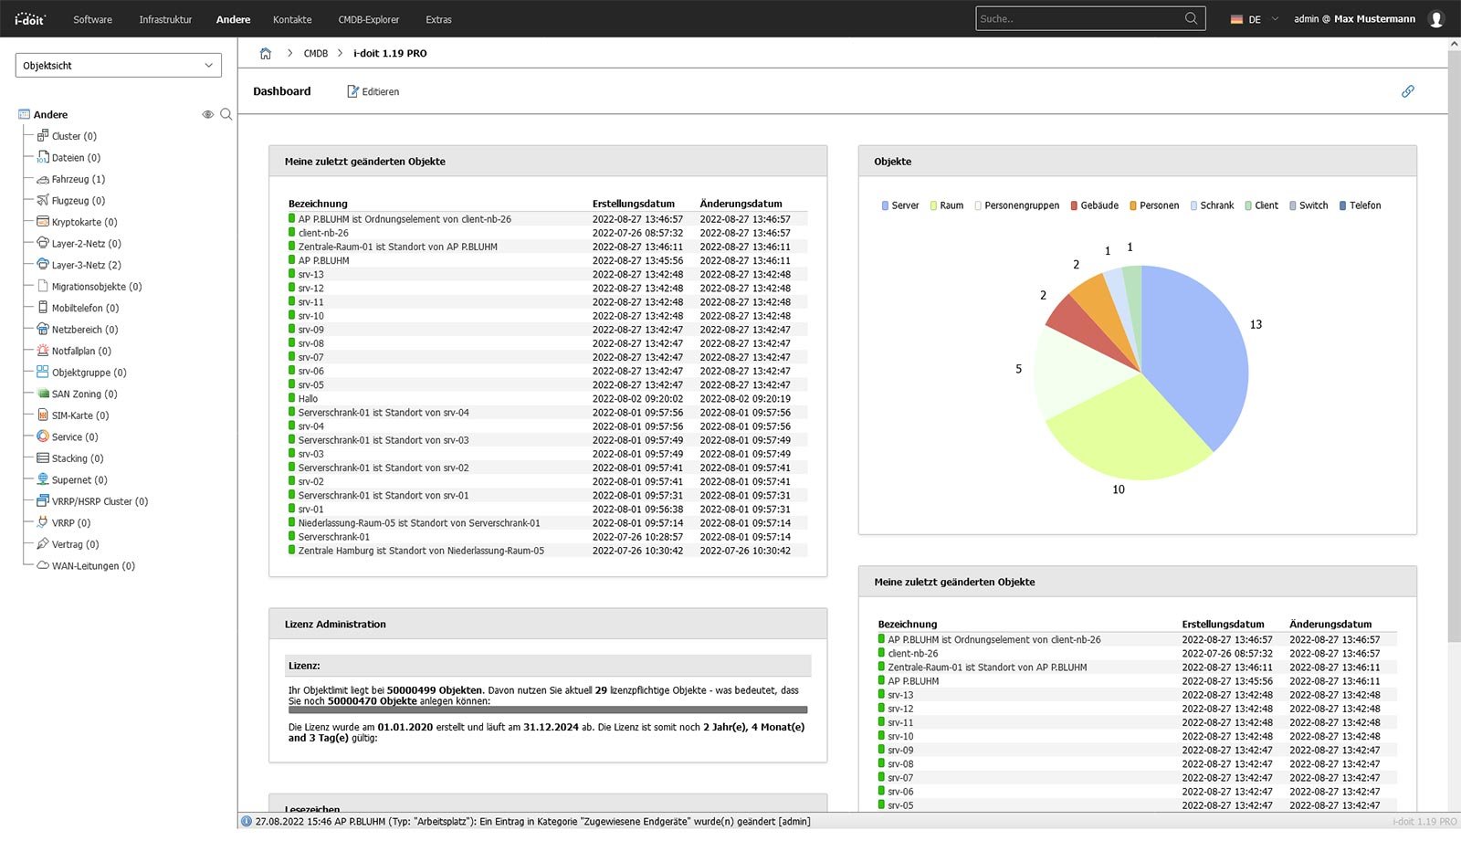The image size is (1461, 841).
Task: Toggle Raum legend color swatch
Action: pos(933,205)
